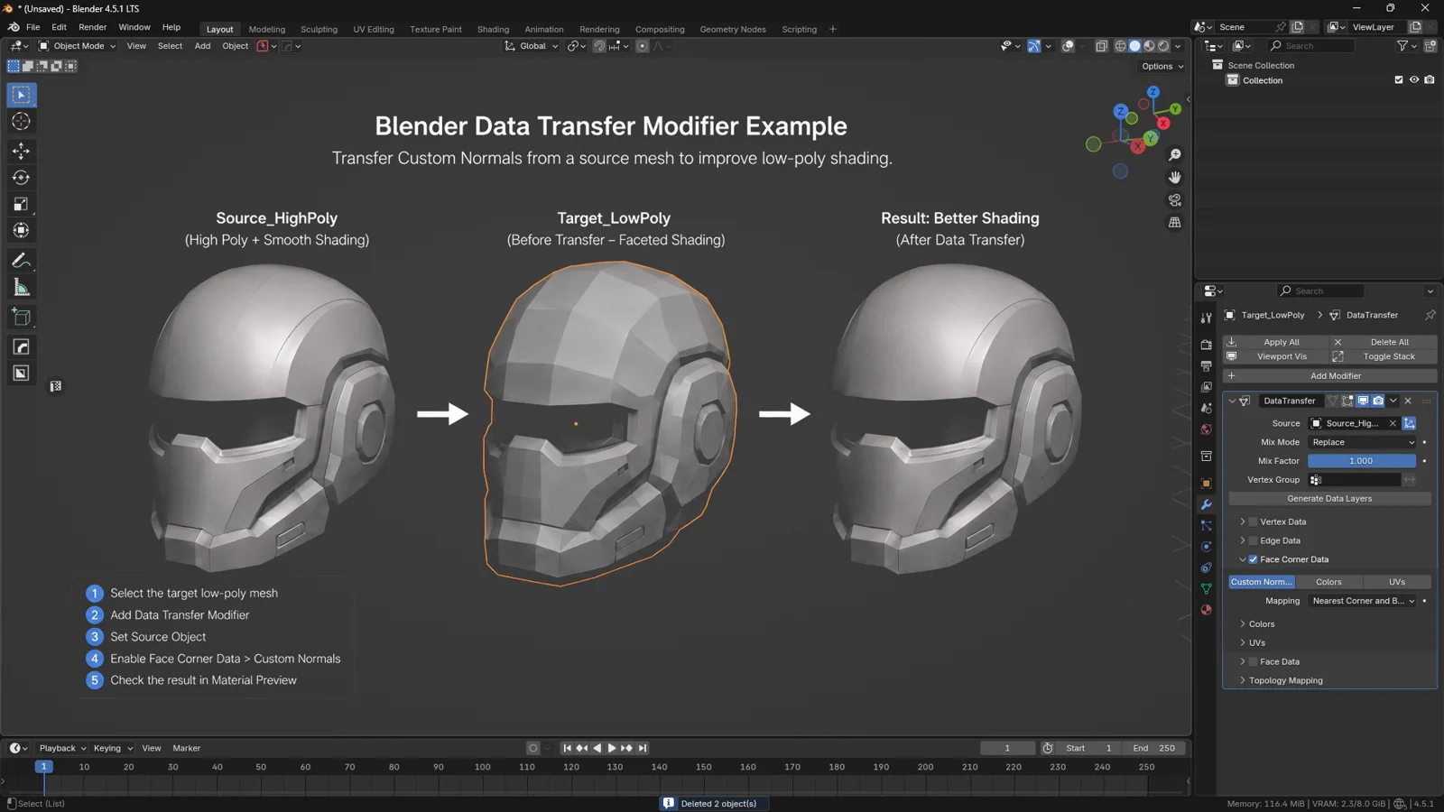Uncheck Face Corner Data checkbox
Image resolution: width=1444 pixels, height=812 pixels.
tap(1253, 559)
